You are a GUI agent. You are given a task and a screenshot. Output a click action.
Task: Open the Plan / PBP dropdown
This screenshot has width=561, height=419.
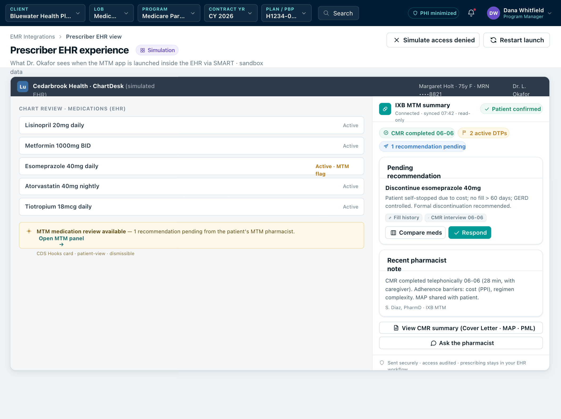286,13
